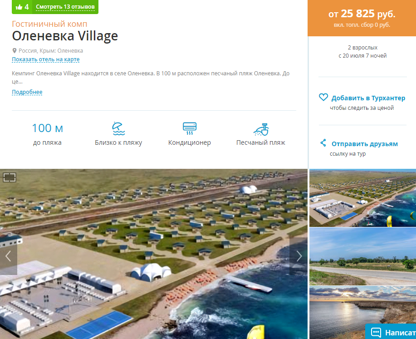This screenshot has width=416, height=339.
Task: Click the chat bubble icon on Написать
Action: coord(376,332)
